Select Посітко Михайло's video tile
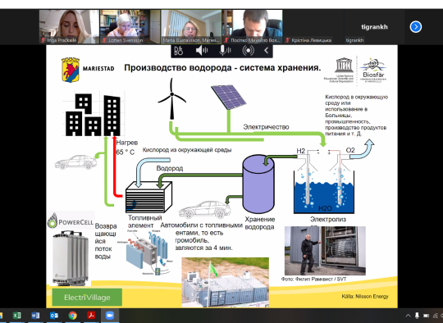The width and height of the screenshot is (443, 323). [x=253, y=26]
